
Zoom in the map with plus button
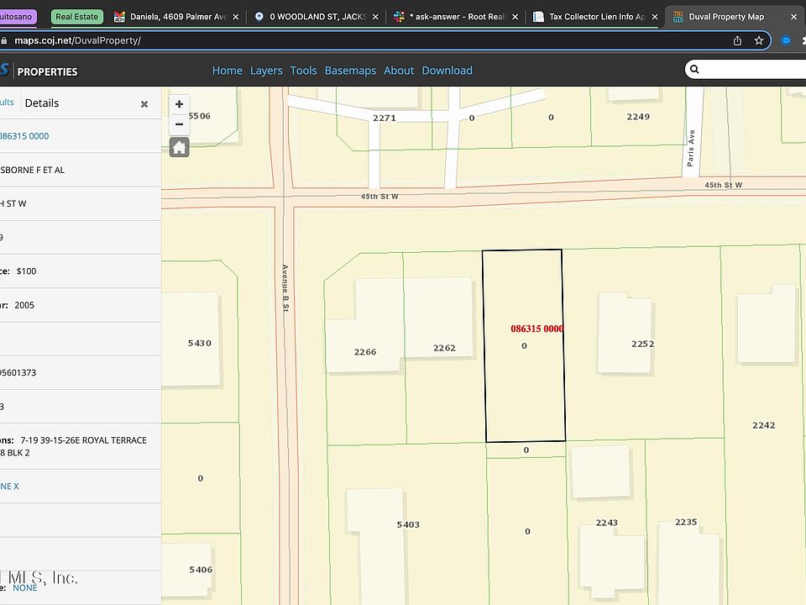pos(179,104)
